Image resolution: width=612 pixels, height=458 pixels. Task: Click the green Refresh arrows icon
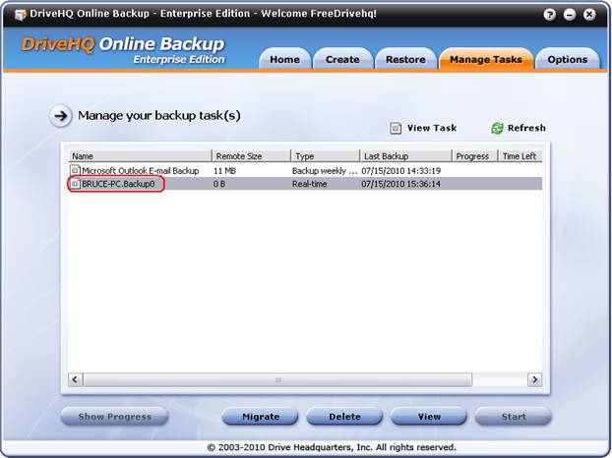point(497,128)
